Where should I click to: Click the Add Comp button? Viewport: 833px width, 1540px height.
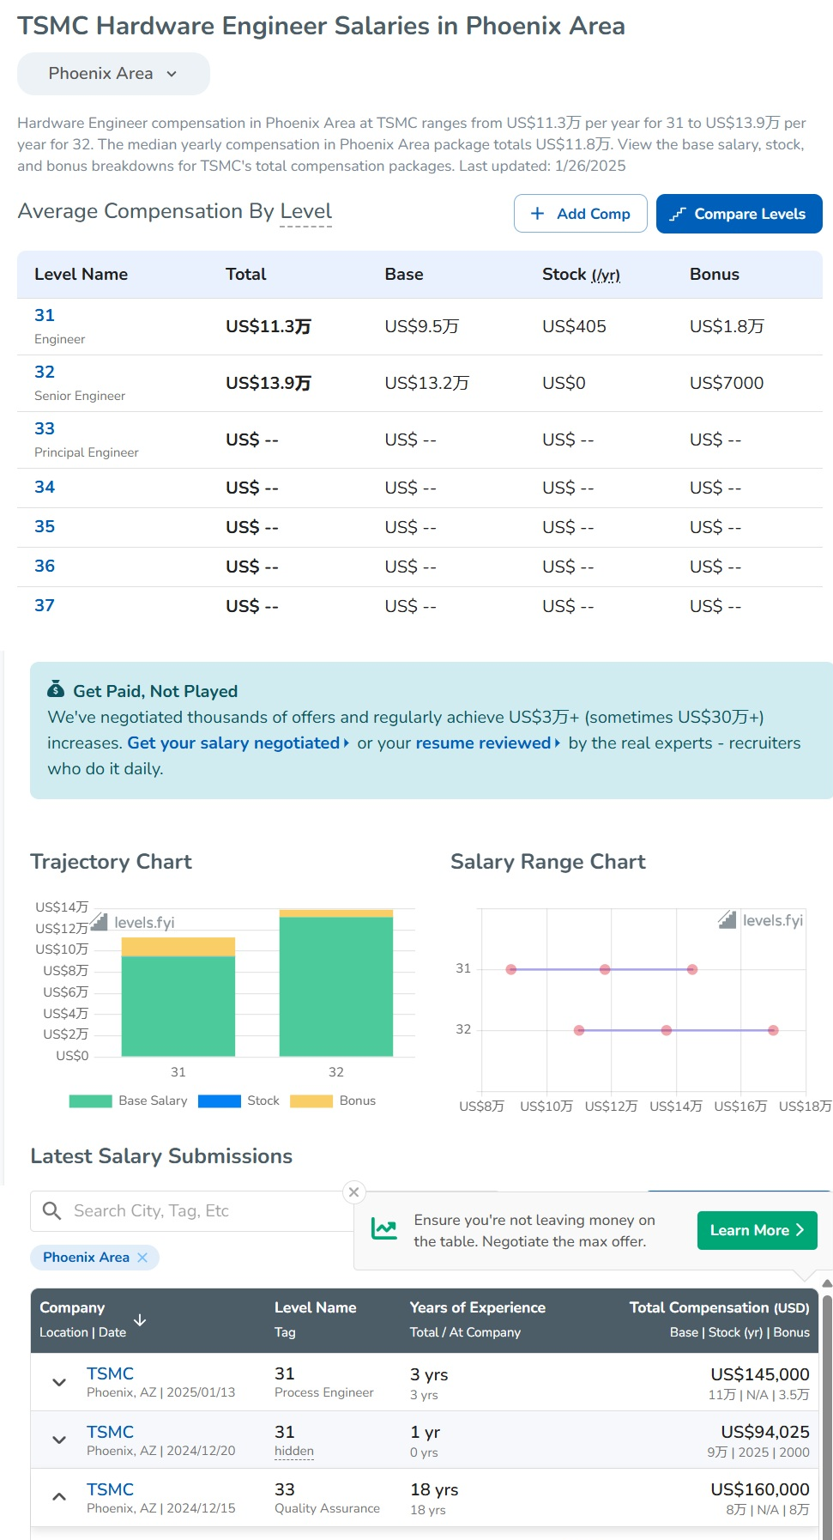pyautogui.click(x=581, y=214)
